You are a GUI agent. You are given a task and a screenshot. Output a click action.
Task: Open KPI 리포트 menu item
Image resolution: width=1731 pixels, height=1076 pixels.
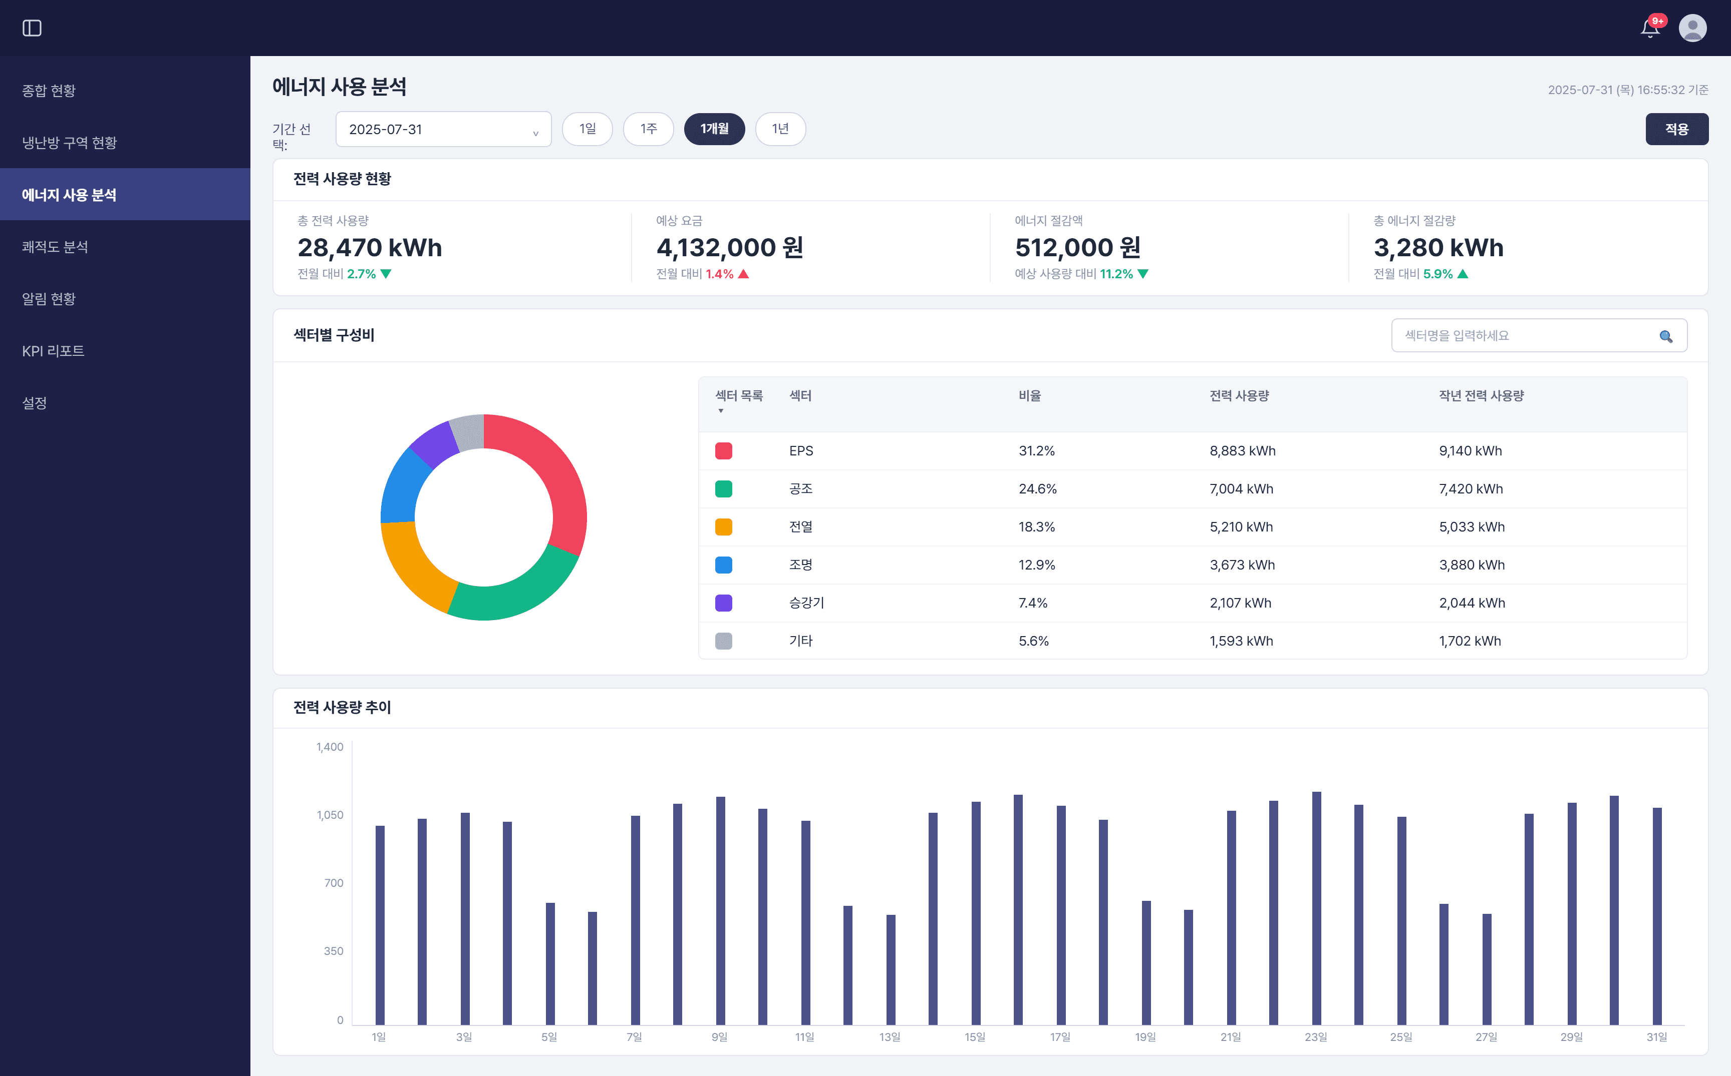pyautogui.click(x=125, y=350)
